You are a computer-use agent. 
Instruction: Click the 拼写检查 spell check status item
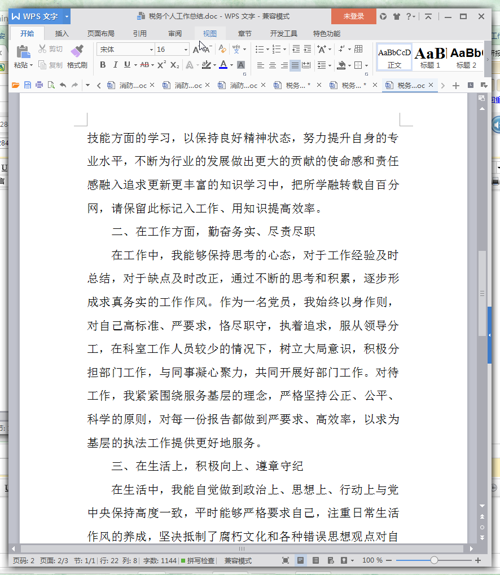click(x=198, y=560)
